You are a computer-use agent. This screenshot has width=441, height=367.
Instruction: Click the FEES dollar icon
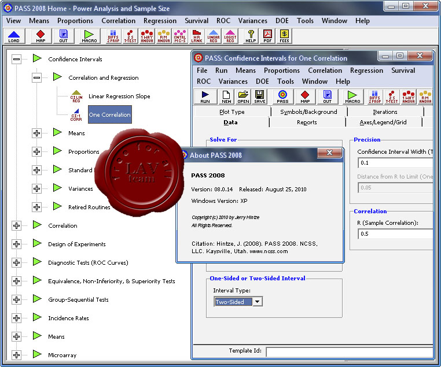(x=284, y=36)
